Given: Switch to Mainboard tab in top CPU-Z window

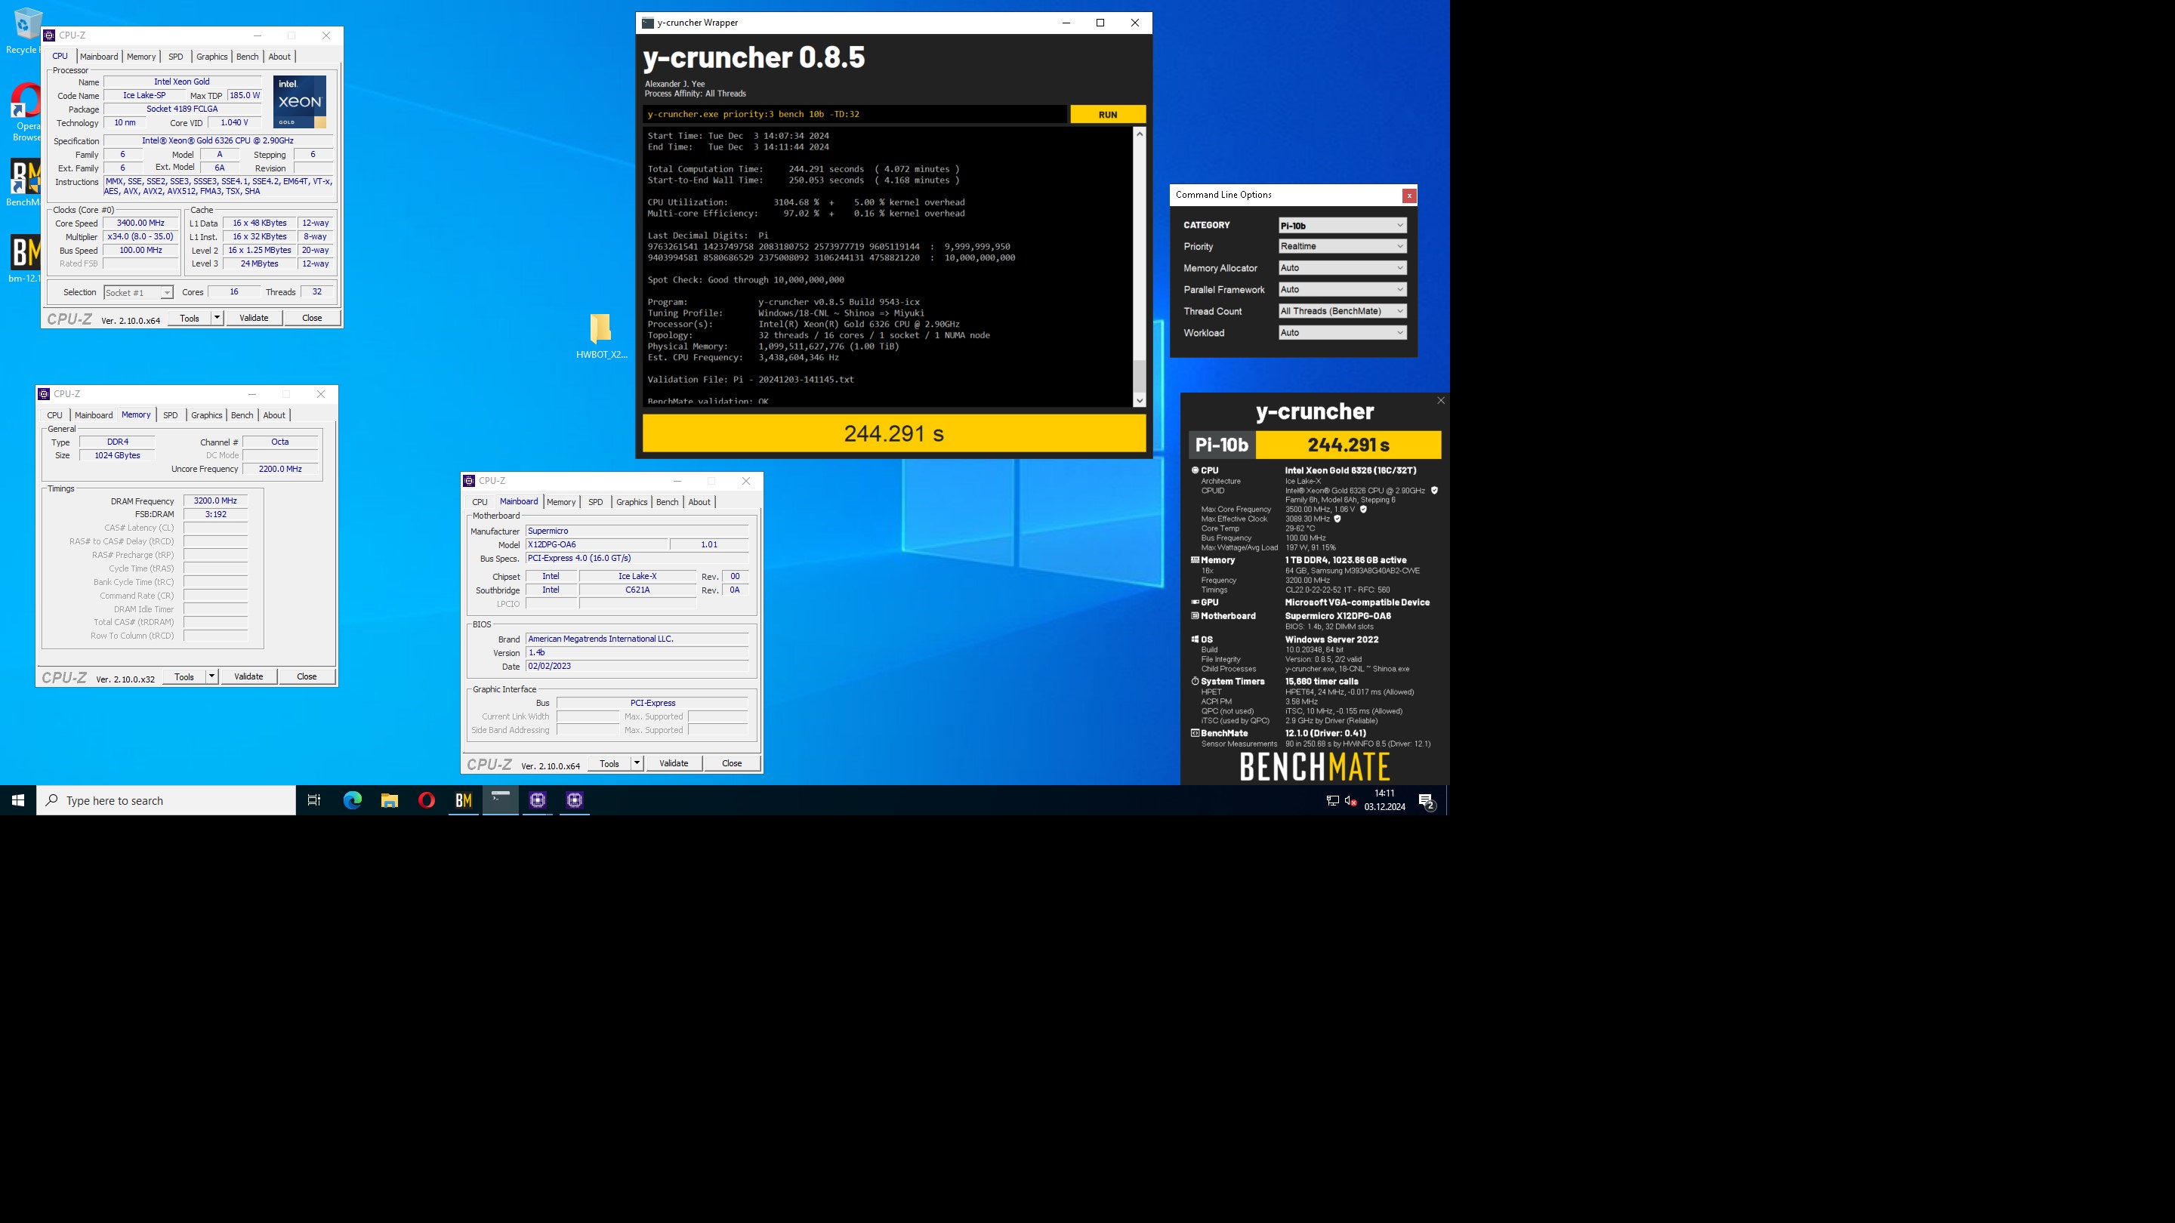Looking at the screenshot, I should (99, 57).
